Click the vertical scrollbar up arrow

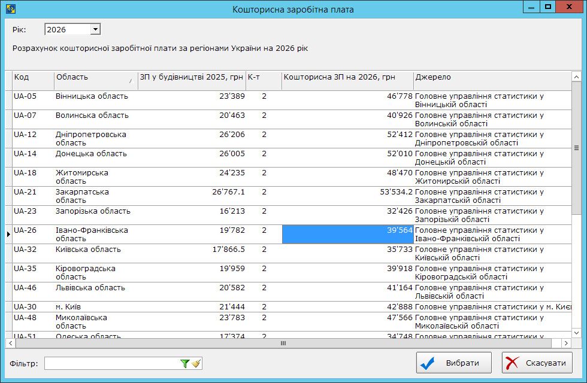pyautogui.click(x=576, y=77)
